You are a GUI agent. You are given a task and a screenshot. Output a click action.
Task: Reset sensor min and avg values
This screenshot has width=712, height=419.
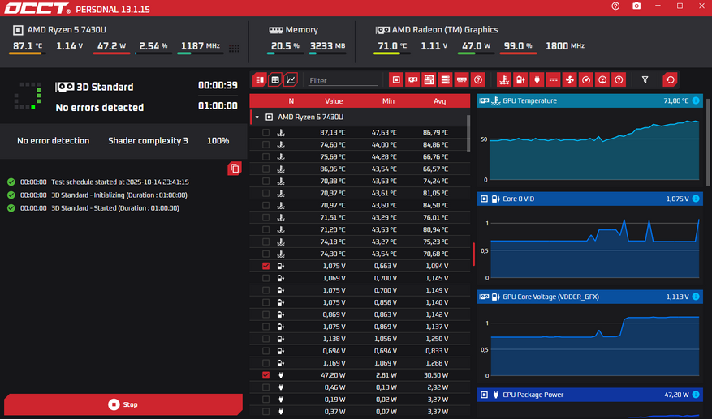point(671,79)
